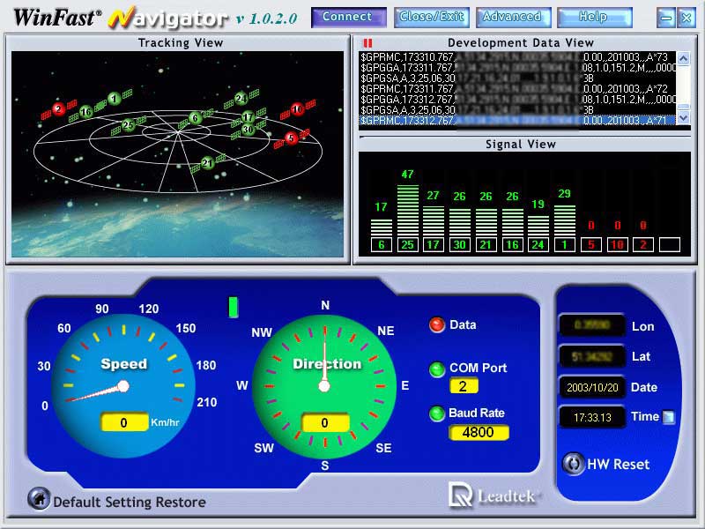Select satellite 30 in Tracking View
This screenshot has height=529, width=705.
[x=249, y=130]
